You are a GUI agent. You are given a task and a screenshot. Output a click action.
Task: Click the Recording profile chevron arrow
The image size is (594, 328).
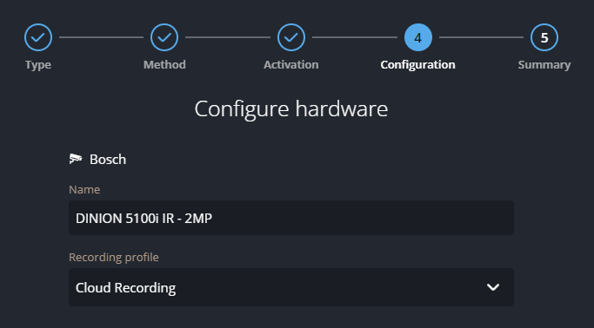click(x=493, y=287)
